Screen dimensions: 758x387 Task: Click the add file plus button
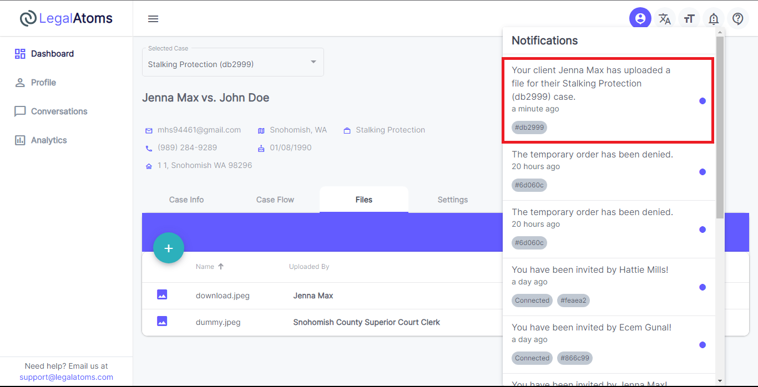coord(169,248)
